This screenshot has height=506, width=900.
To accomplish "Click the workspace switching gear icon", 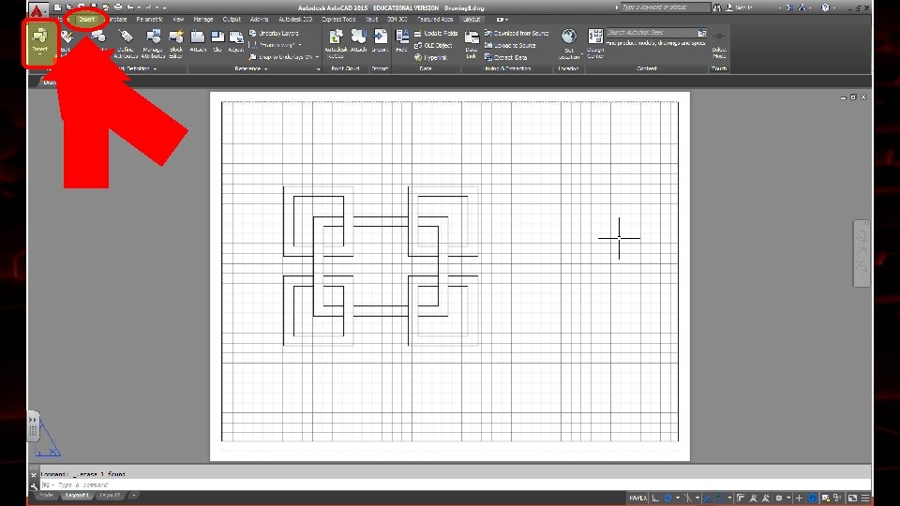I will click(779, 498).
